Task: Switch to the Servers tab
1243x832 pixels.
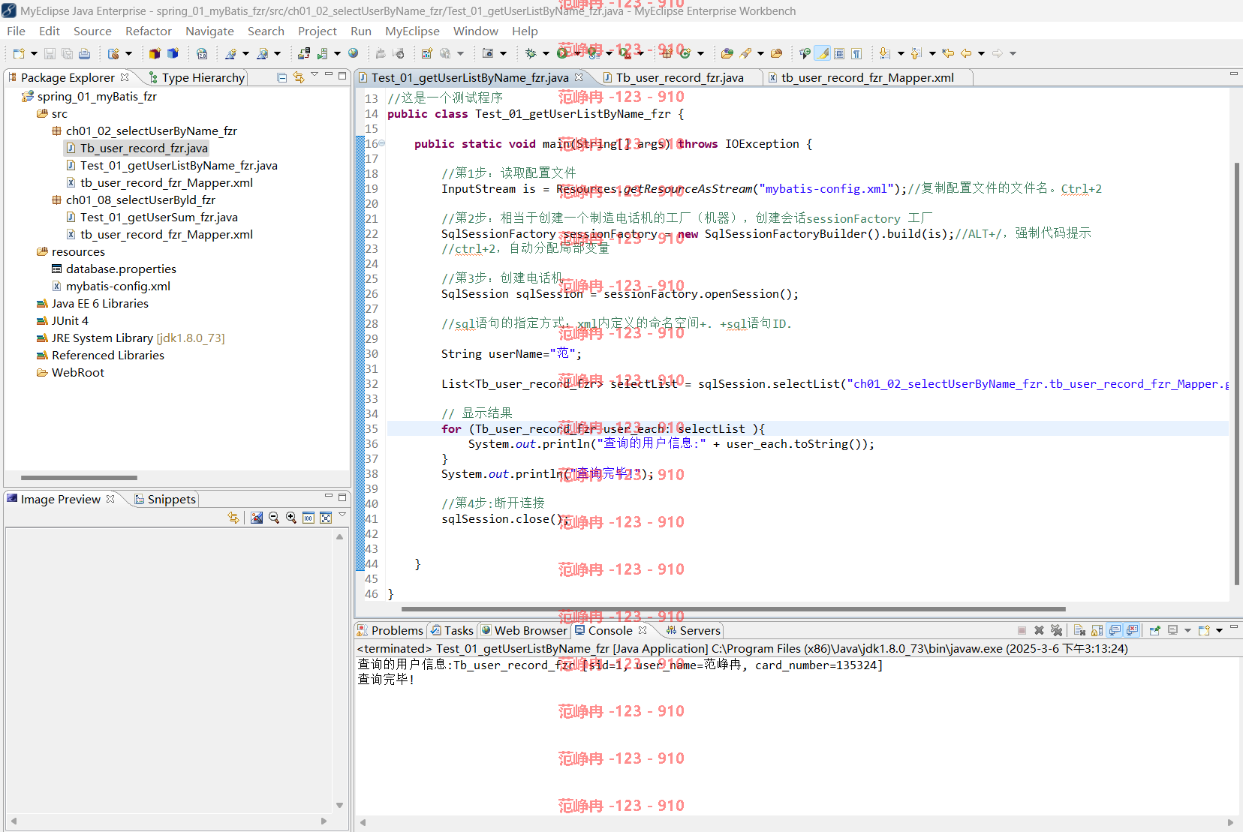Action: click(x=693, y=630)
